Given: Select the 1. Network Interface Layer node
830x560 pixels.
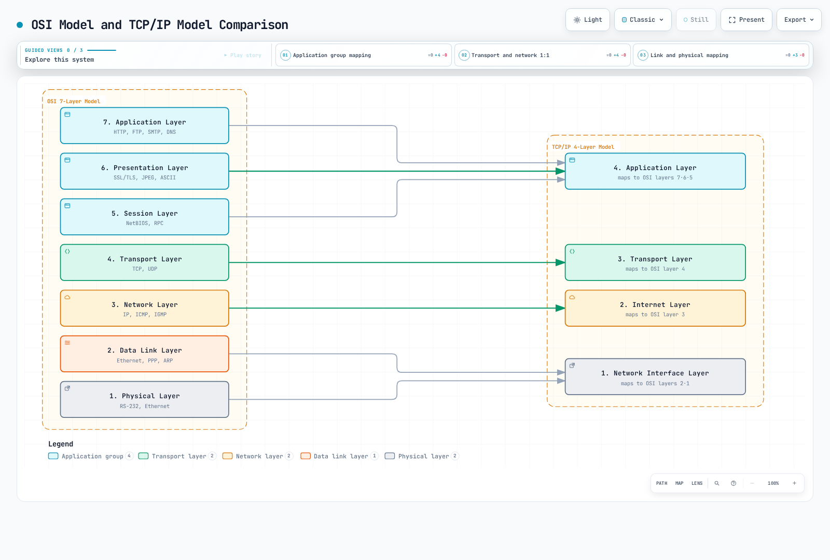Looking at the screenshot, I should 655,377.
